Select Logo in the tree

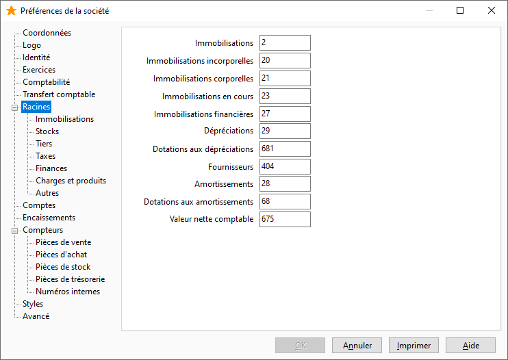pos(31,45)
